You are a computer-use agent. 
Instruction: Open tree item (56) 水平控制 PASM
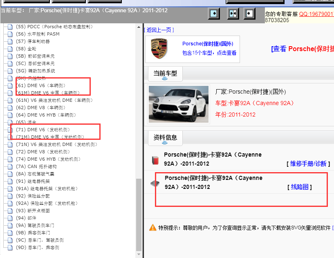click(x=38, y=34)
